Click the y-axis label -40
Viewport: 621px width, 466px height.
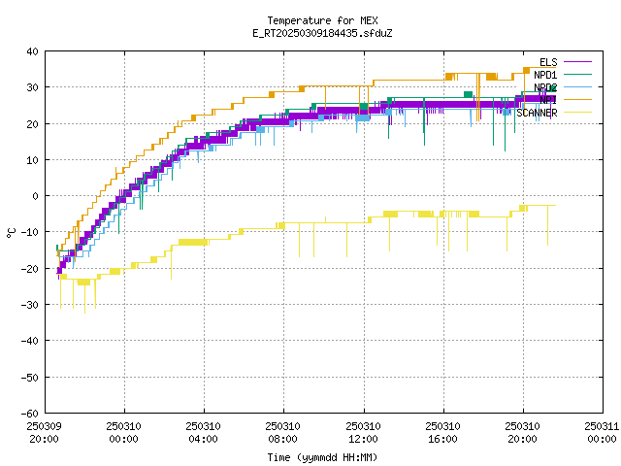click(x=30, y=341)
